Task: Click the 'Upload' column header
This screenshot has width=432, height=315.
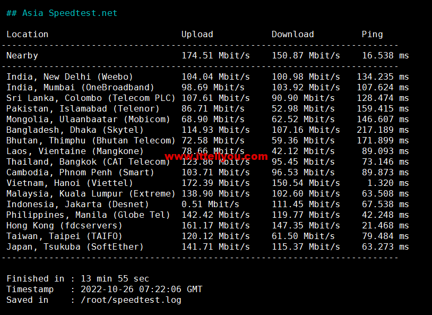Action: 197,34
